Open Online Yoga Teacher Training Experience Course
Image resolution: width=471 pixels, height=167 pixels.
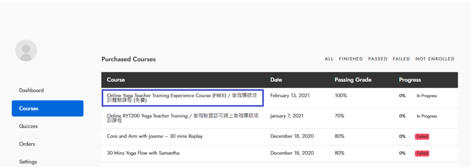[183, 98]
